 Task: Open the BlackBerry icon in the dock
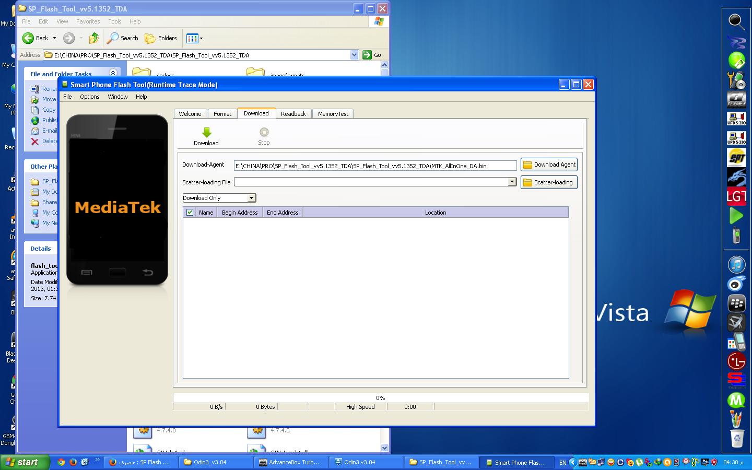pyautogui.click(x=736, y=303)
